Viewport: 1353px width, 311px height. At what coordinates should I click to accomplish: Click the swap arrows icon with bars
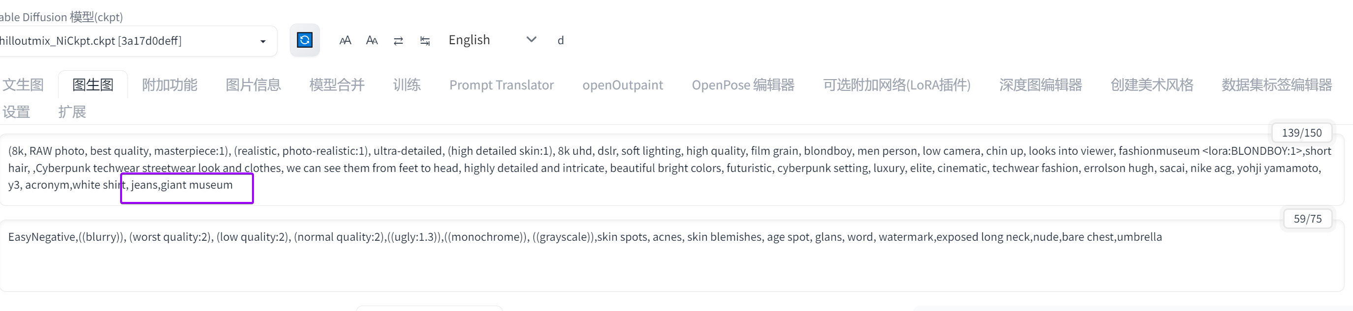coord(425,40)
